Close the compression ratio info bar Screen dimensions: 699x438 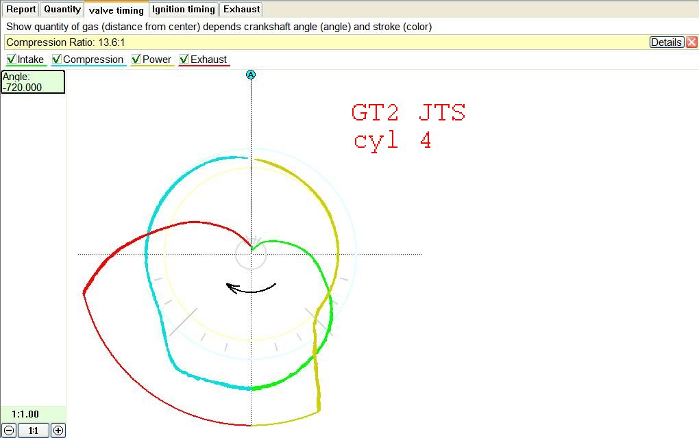point(691,42)
